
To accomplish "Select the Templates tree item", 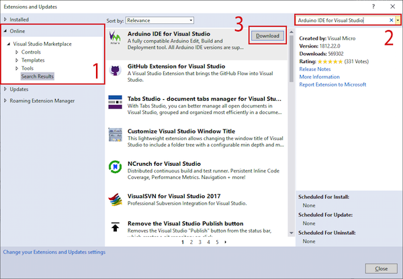I will coord(33,60).
